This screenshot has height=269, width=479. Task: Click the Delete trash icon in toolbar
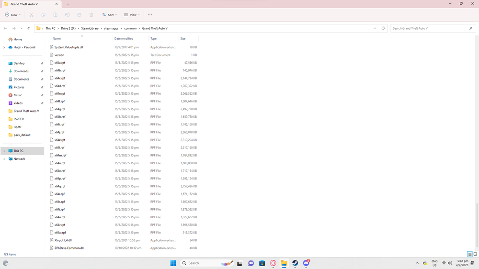pyautogui.click(x=91, y=15)
